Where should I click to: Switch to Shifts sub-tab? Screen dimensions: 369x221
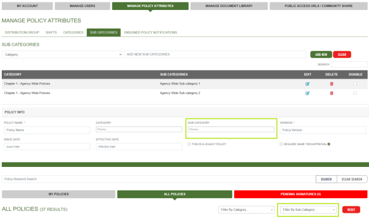tap(51, 32)
